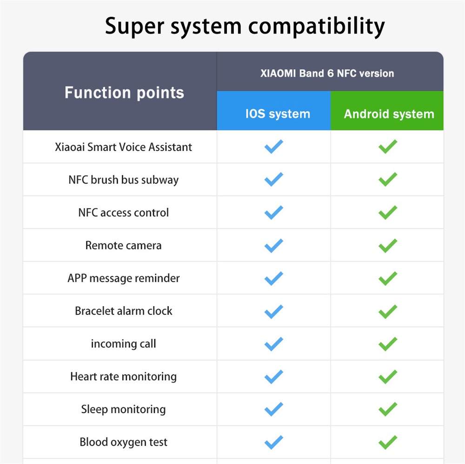Click the blue iOS checkmark for APP message reminder
Image resolution: width=465 pixels, height=464 pixels.
click(x=273, y=278)
